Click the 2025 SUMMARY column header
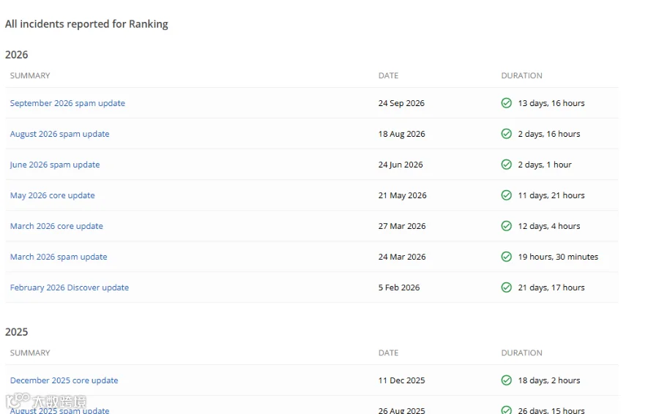 30,353
